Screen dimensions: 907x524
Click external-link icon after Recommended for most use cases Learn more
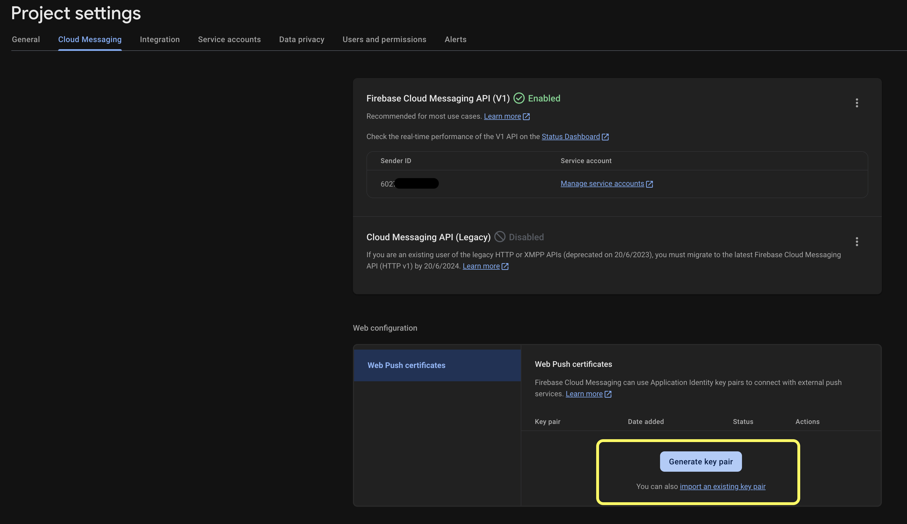click(x=526, y=117)
